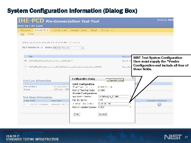Go to the Run sub-menu link
Viewport: 191px width, 143px height.
click(22, 34)
